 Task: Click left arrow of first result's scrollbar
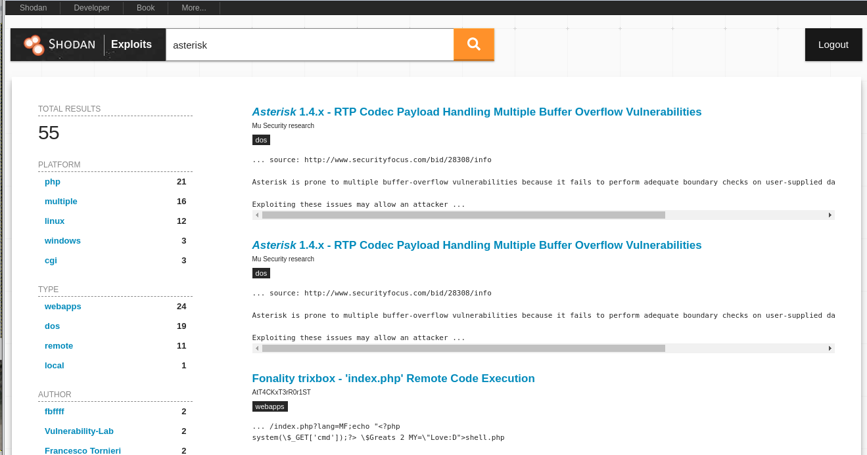tap(257, 215)
